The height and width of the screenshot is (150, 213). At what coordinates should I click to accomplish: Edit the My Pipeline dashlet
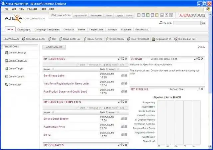pyautogui.click(x=199, y=89)
